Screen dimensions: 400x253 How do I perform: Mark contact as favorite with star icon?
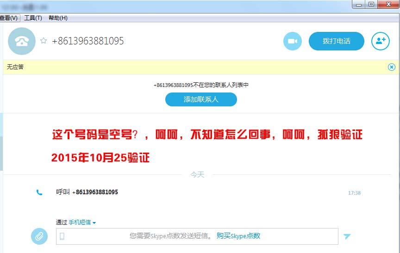pos(44,41)
